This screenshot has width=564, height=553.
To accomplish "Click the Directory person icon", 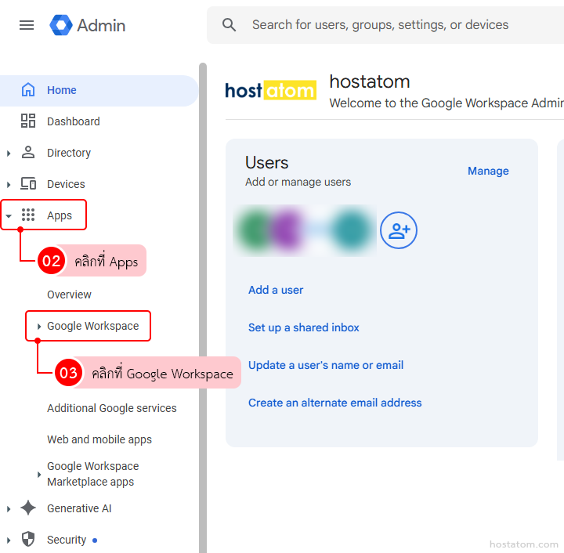I will (x=28, y=153).
